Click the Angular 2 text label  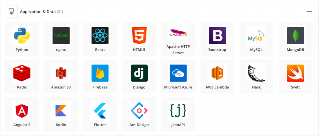[22, 125]
